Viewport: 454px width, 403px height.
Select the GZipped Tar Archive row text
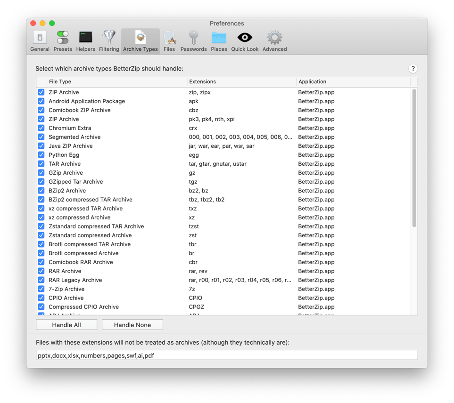[75, 182]
